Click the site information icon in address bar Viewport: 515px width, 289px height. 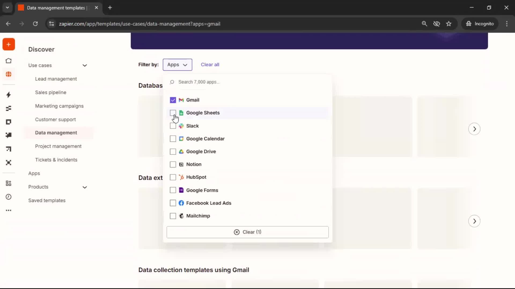[51, 24]
